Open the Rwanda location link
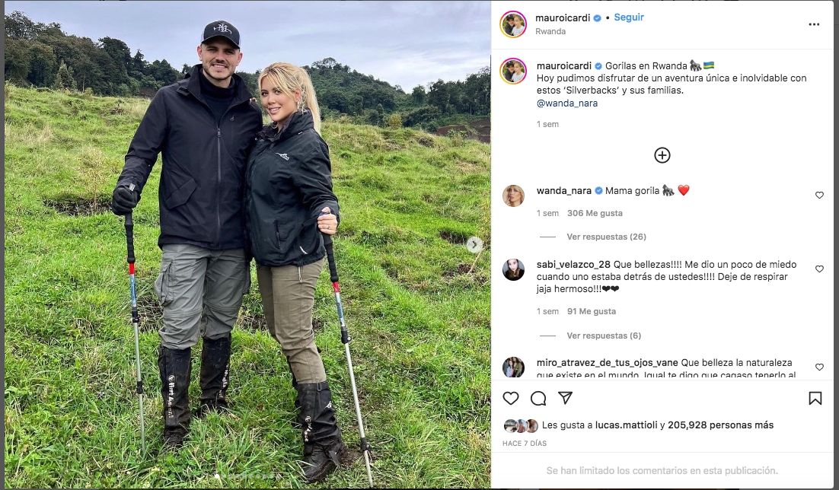The width and height of the screenshot is (839, 490). click(550, 32)
